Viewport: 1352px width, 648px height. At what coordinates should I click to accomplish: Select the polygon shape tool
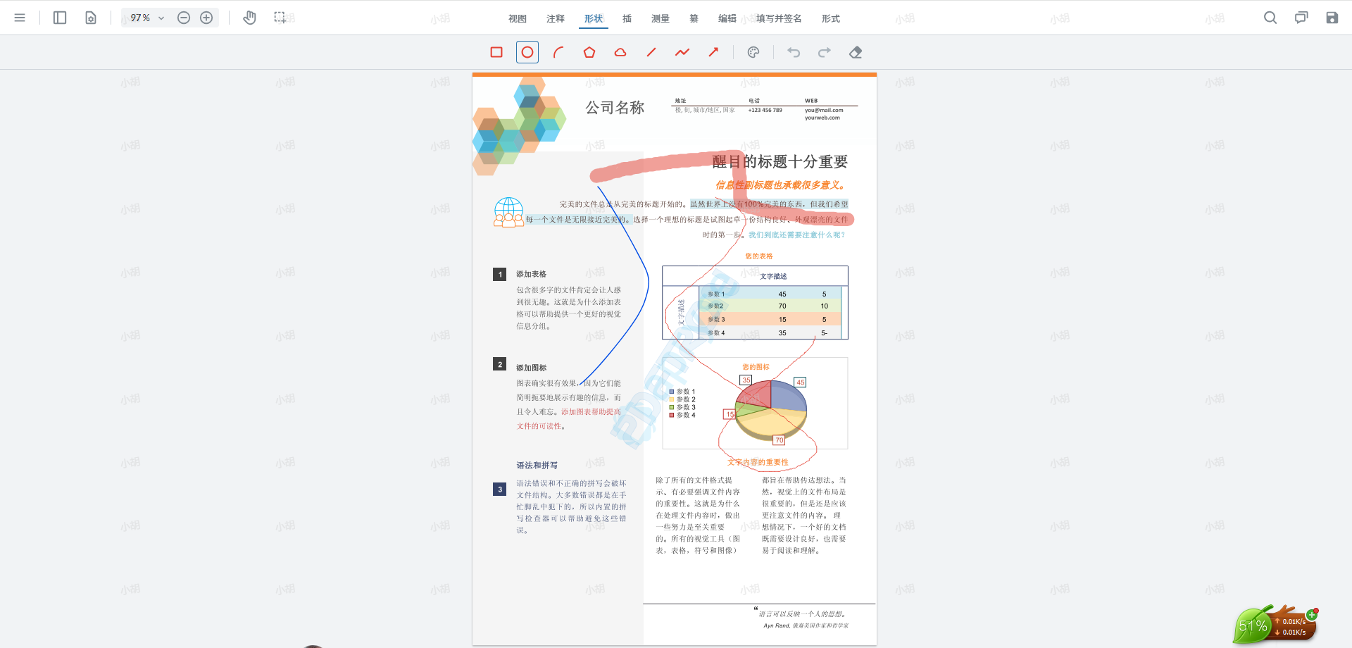(x=589, y=52)
